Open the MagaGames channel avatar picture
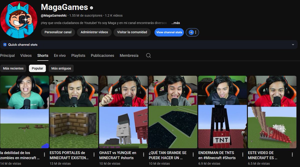 (19, 20)
